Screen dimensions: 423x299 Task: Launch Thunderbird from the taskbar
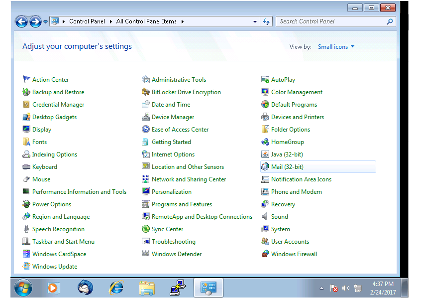[x=85, y=288]
